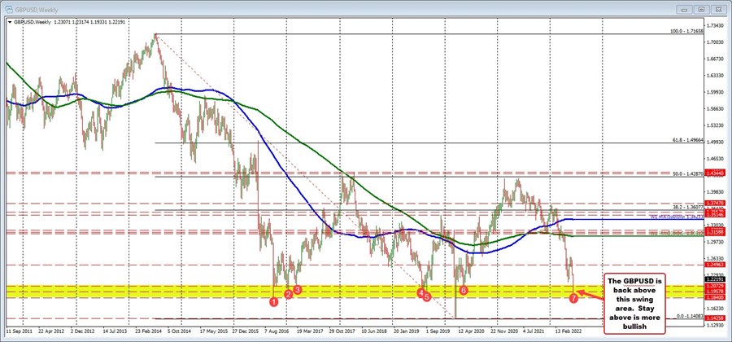The width and height of the screenshot is (732, 342).
Task: Close the GBPUSD,Weekly chart window
Action: 717,8
